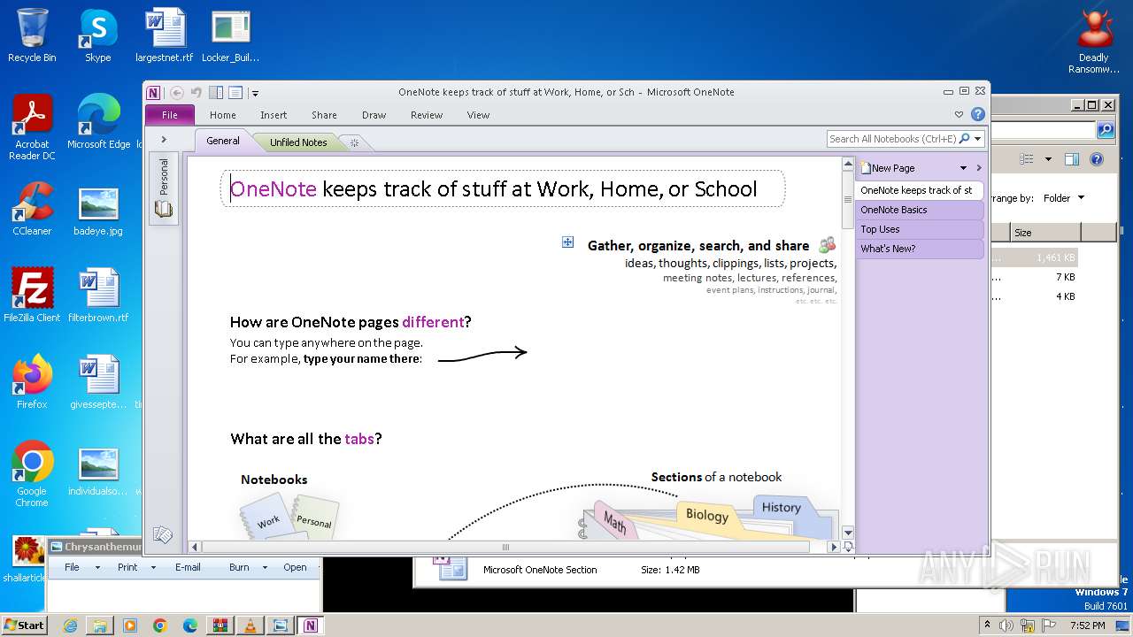Open the New Page dropdown arrow
The width and height of the screenshot is (1133, 637).
pyautogui.click(x=964, y=168)
